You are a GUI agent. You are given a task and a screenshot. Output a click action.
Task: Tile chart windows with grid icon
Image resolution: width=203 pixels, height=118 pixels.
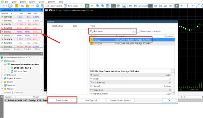pos(108,6)
